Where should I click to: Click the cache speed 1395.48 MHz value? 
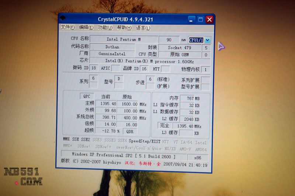click(183, 126)
